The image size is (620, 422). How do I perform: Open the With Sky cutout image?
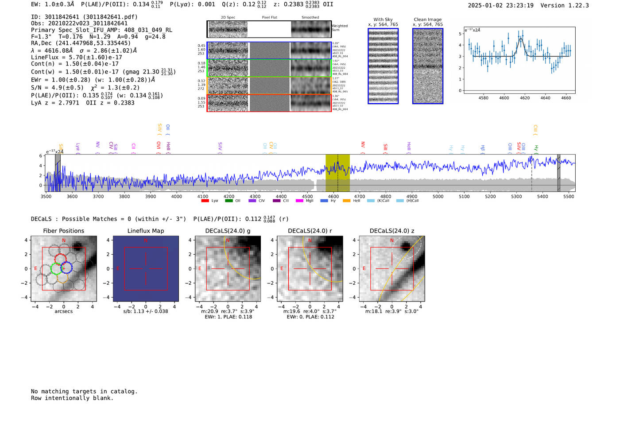pos(383,66)
